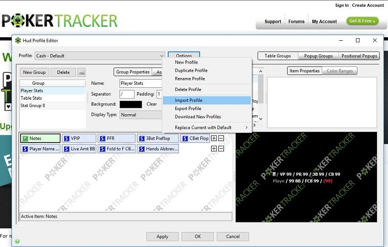
Task: Switch to the Table Groups tab
Action: click(278, 56)
